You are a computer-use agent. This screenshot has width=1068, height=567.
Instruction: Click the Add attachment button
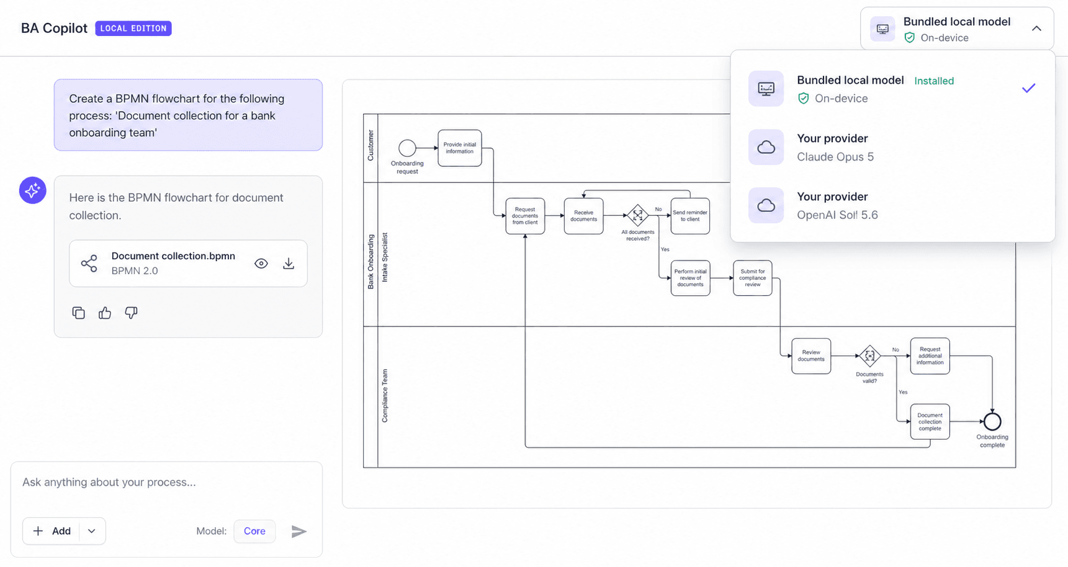[x=52, y=531]
